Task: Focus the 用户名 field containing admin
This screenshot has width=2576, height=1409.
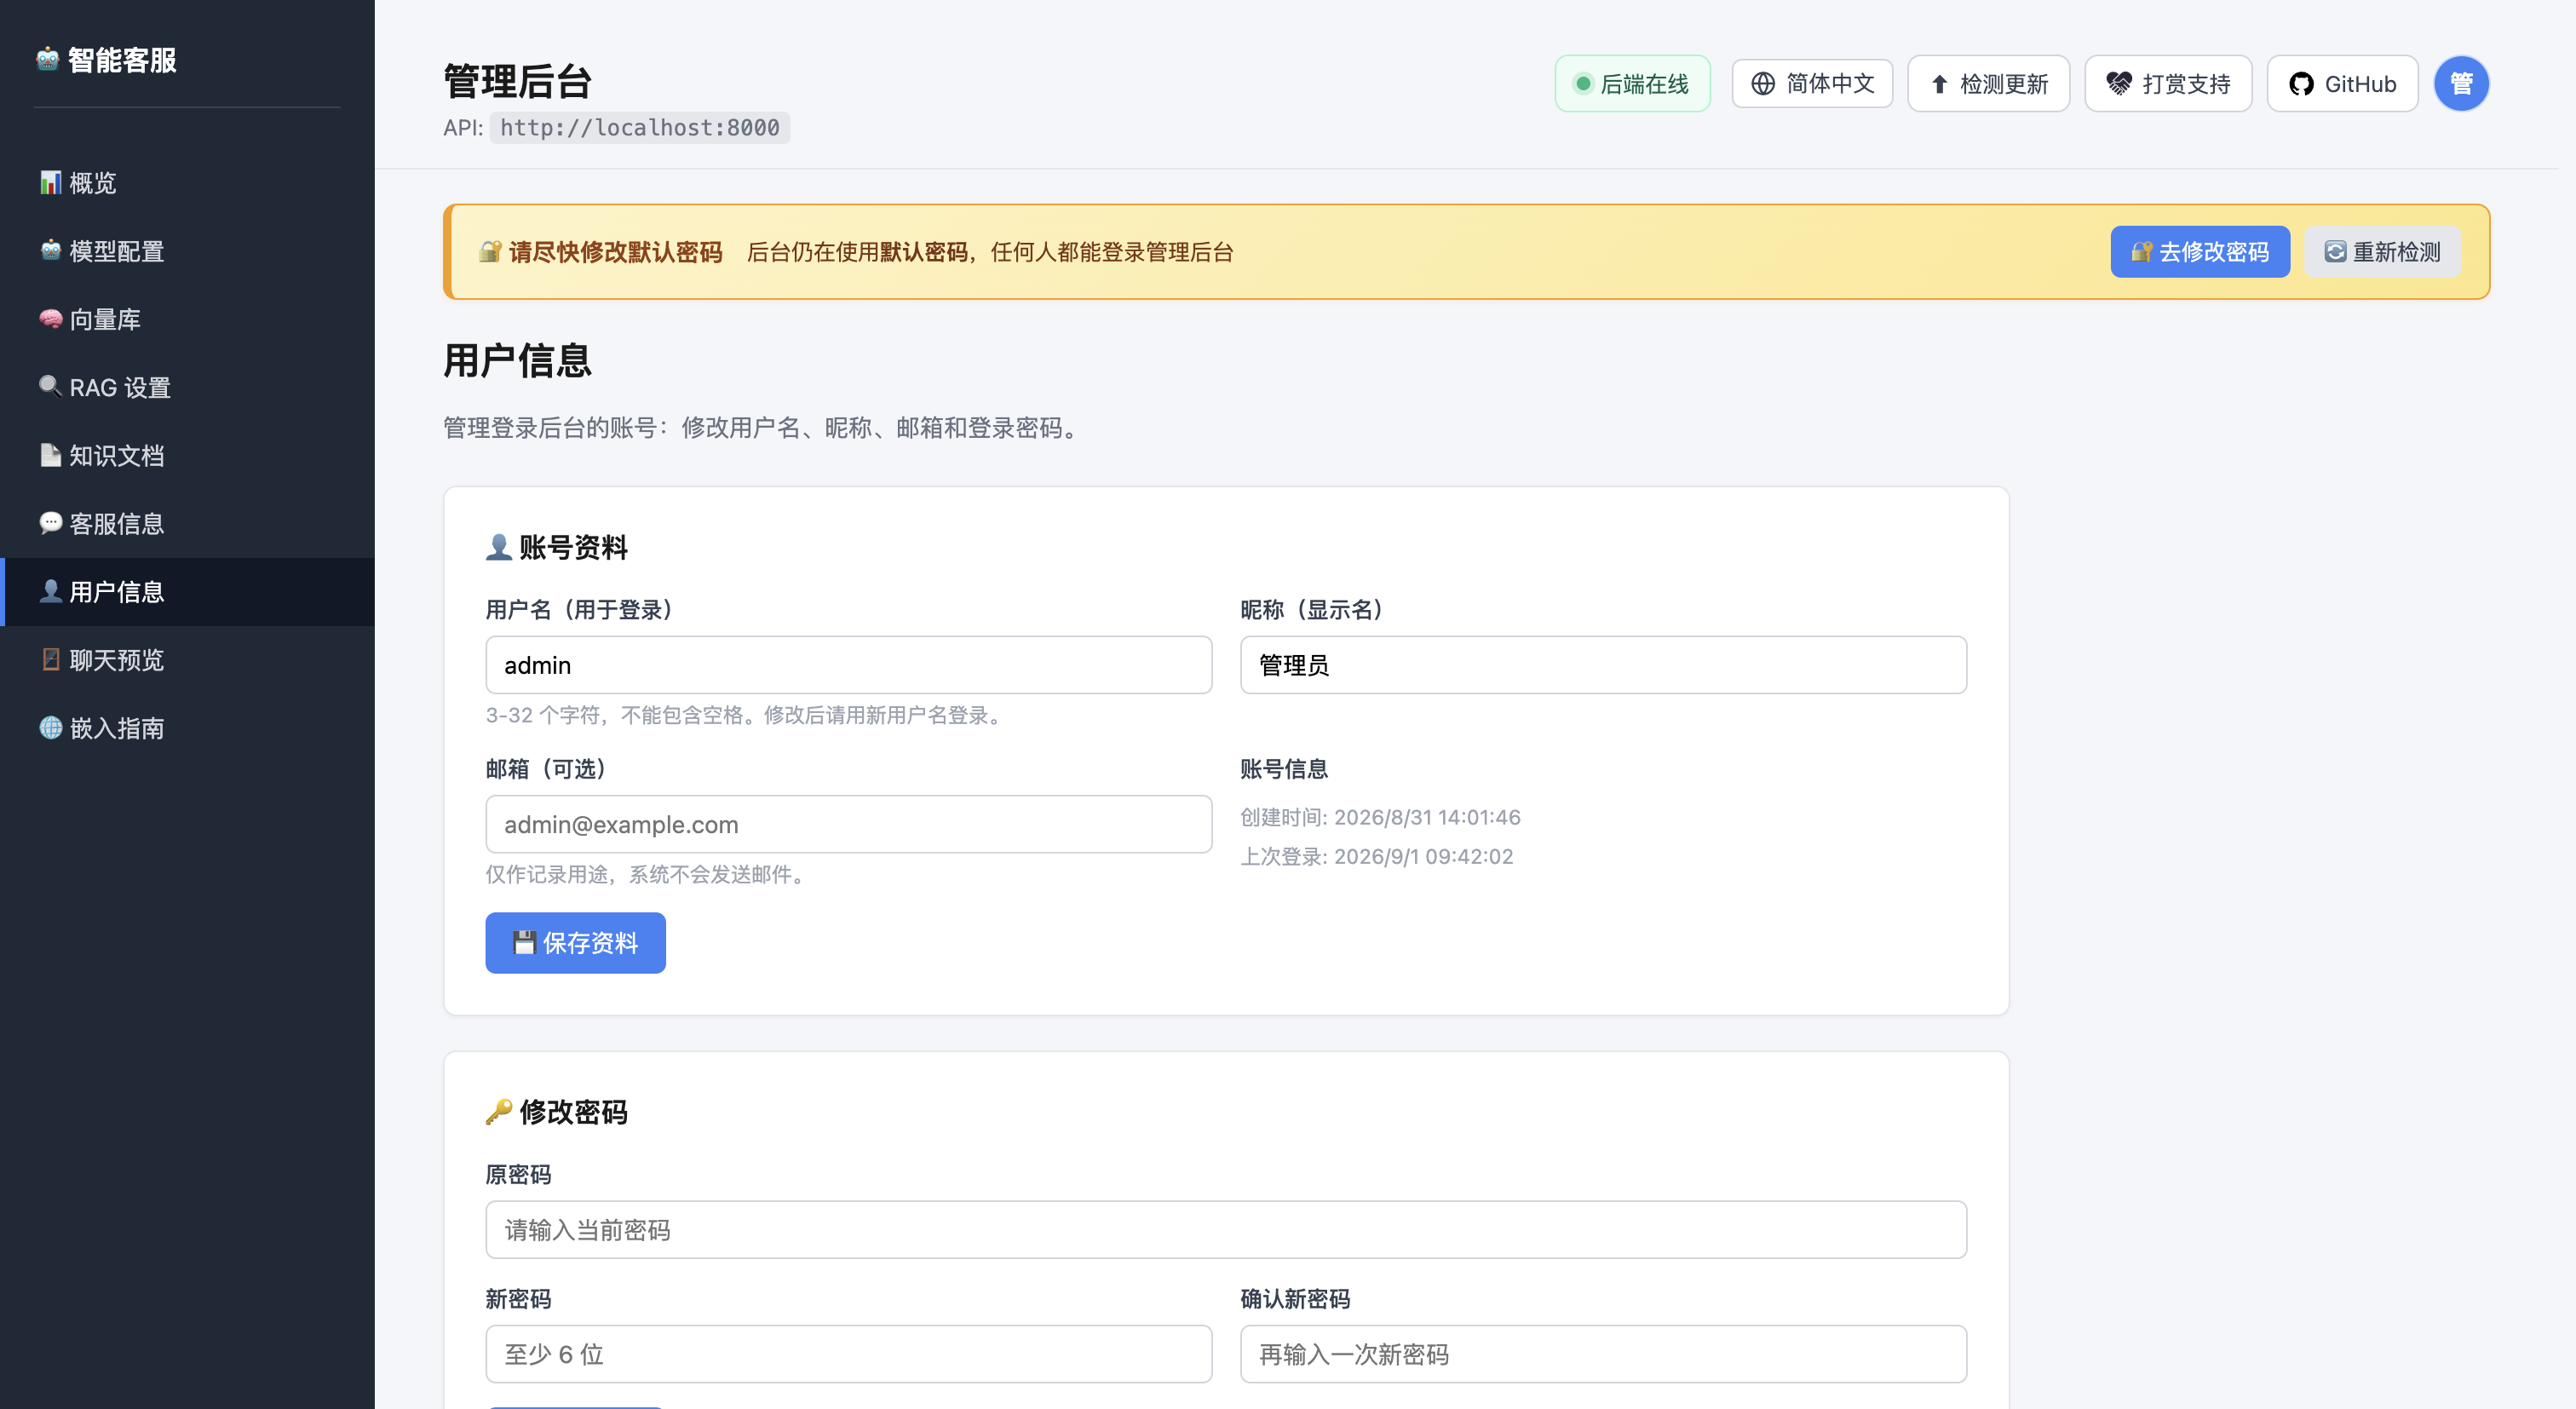Action: [x=849, y=665]
